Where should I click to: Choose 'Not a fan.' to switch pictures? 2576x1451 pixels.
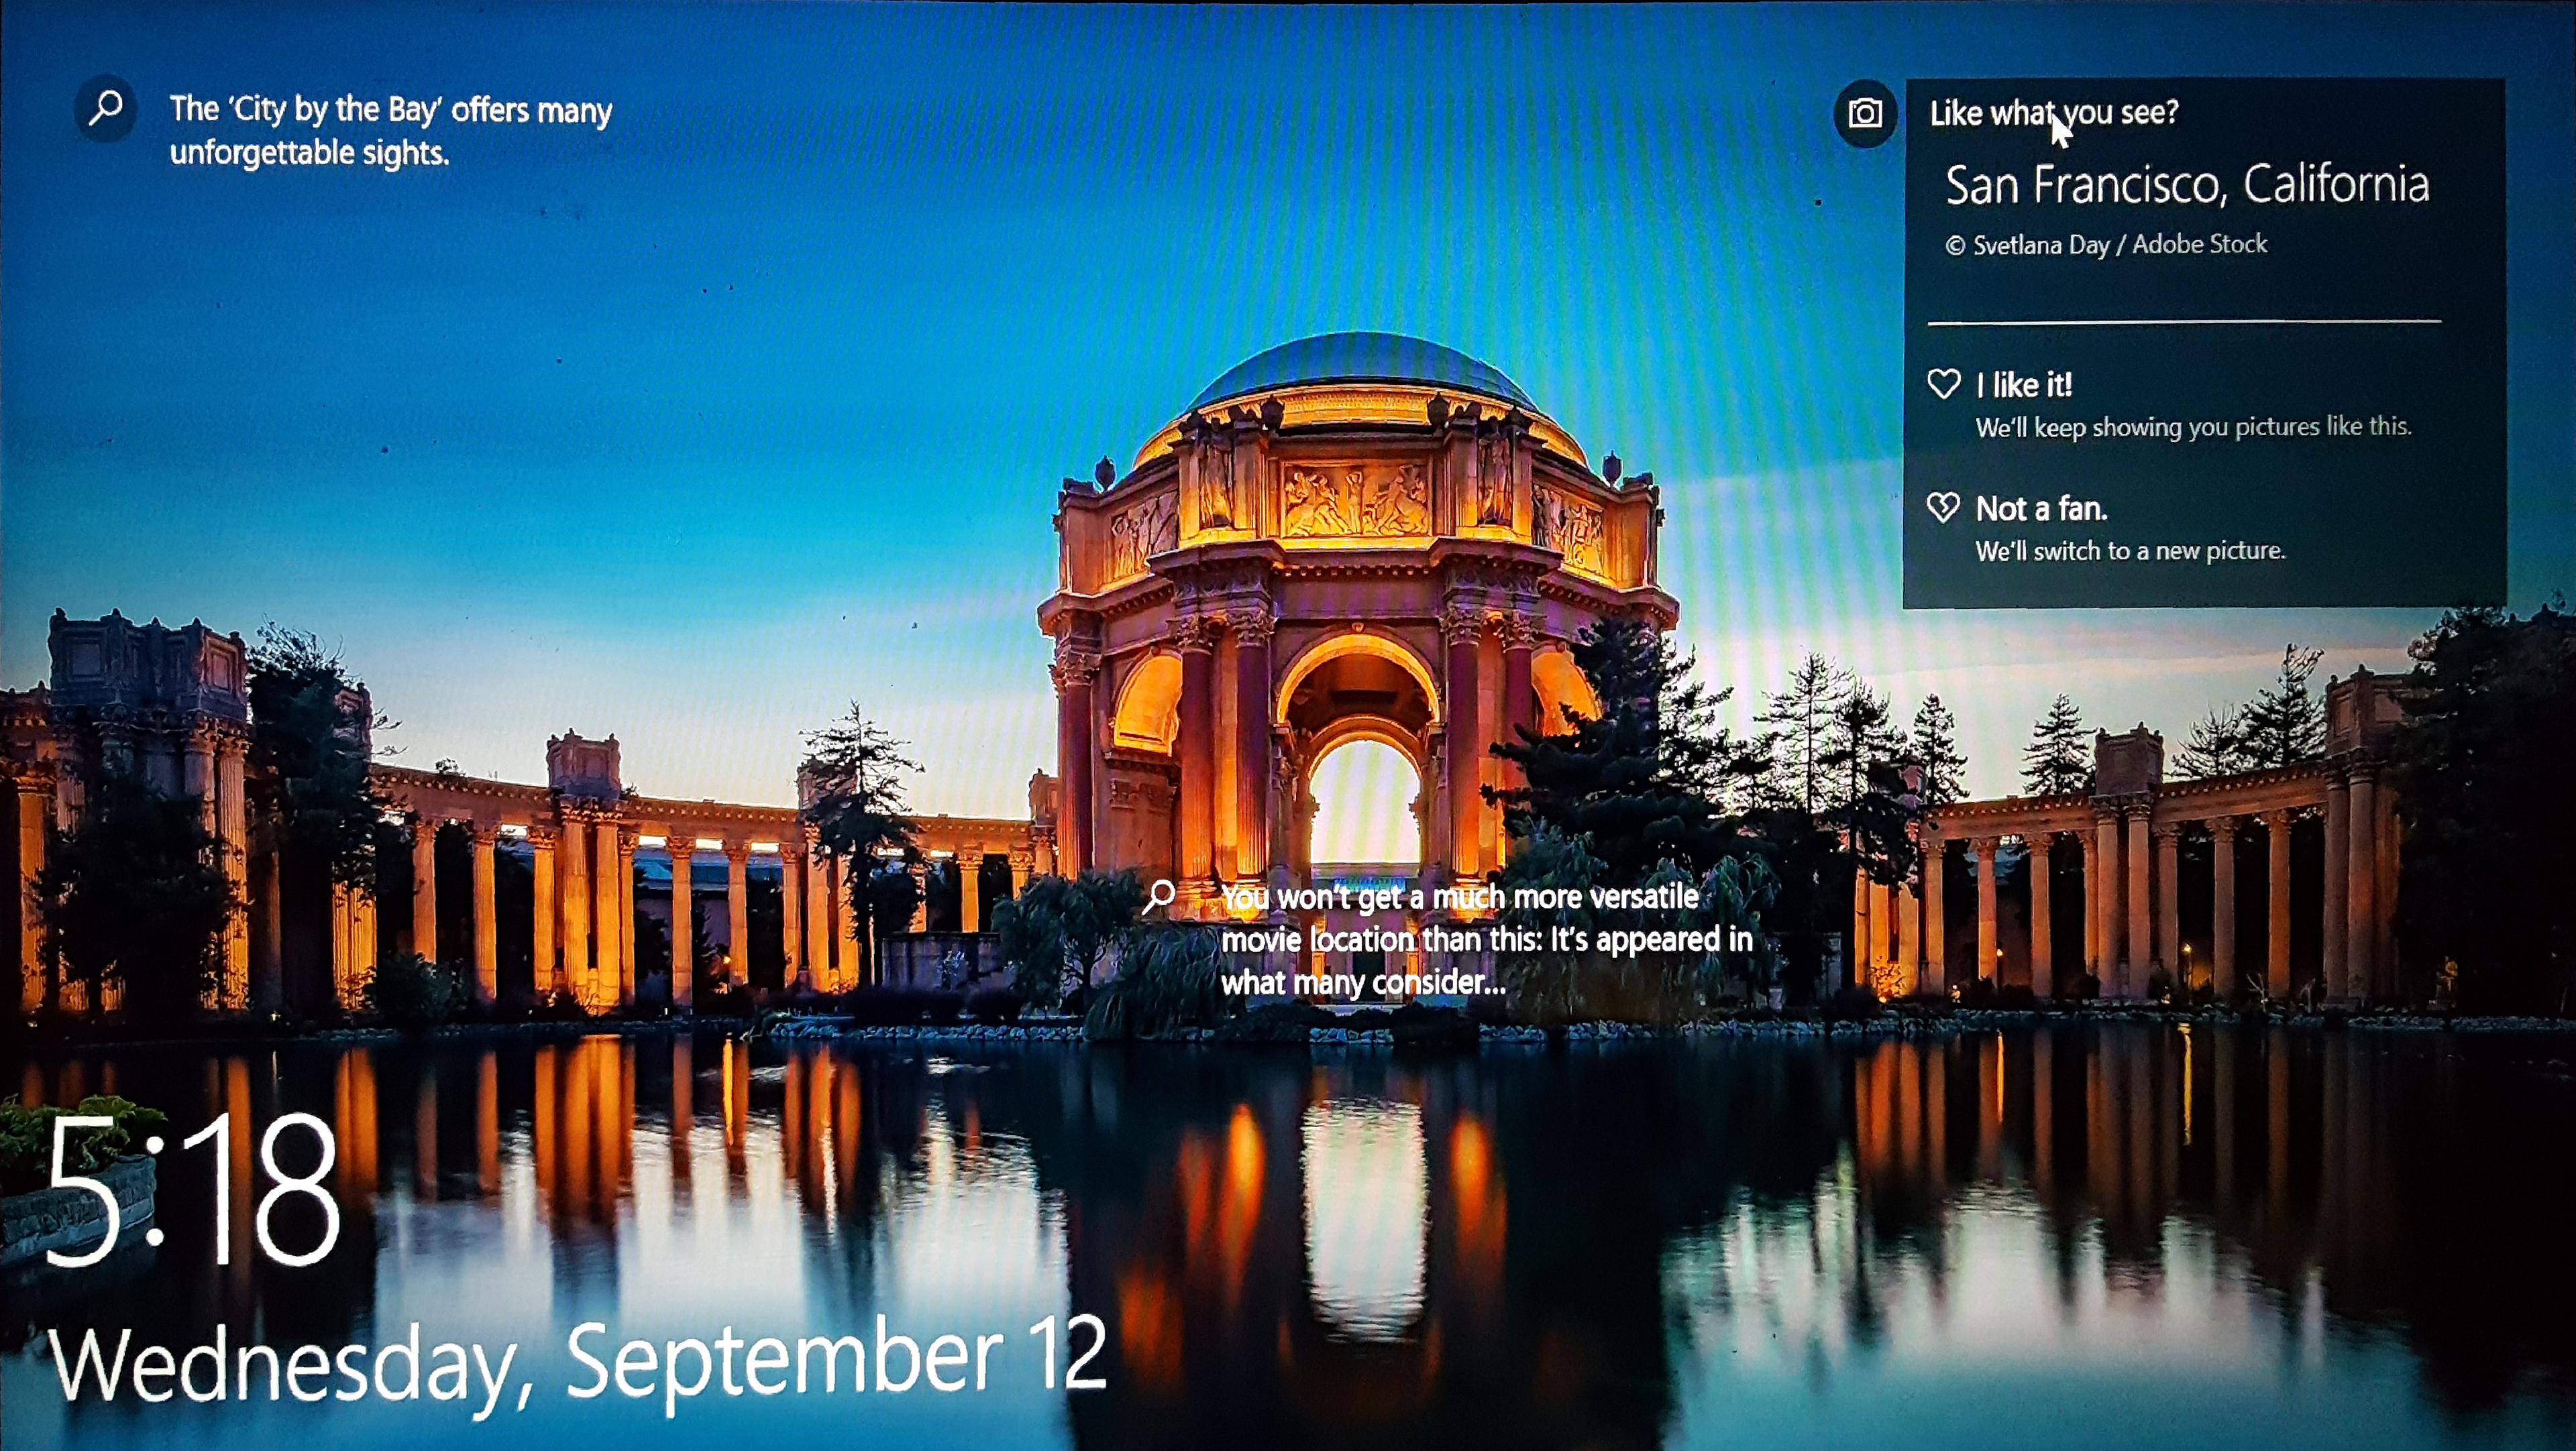tap(2042, 509)
